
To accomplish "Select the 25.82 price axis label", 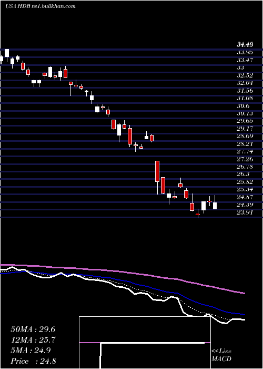I will pos(245,182).
